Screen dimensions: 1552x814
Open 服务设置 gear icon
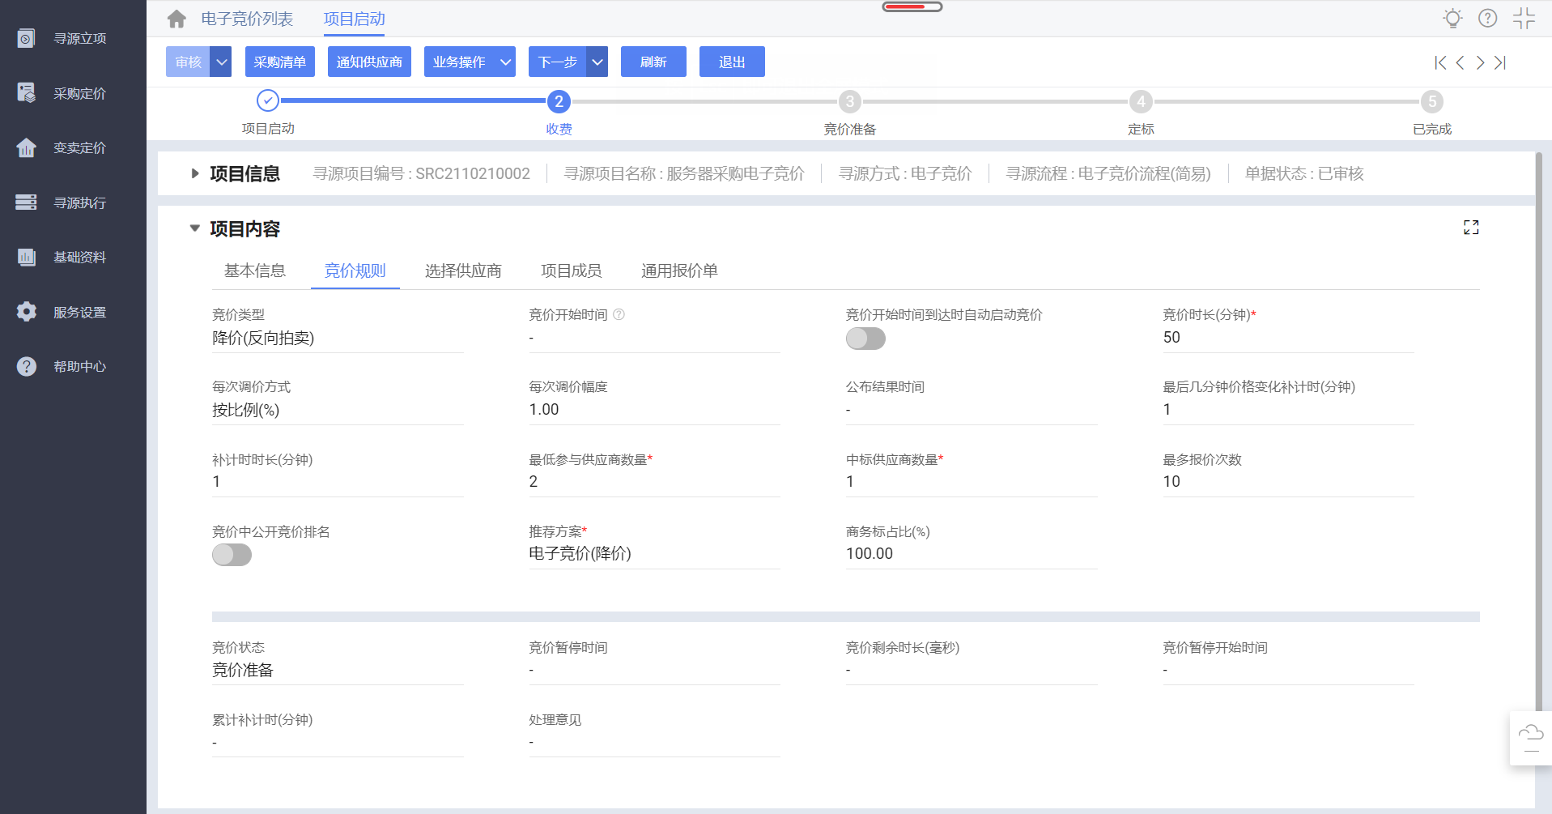pyautogui.click(x=26, y=312)
